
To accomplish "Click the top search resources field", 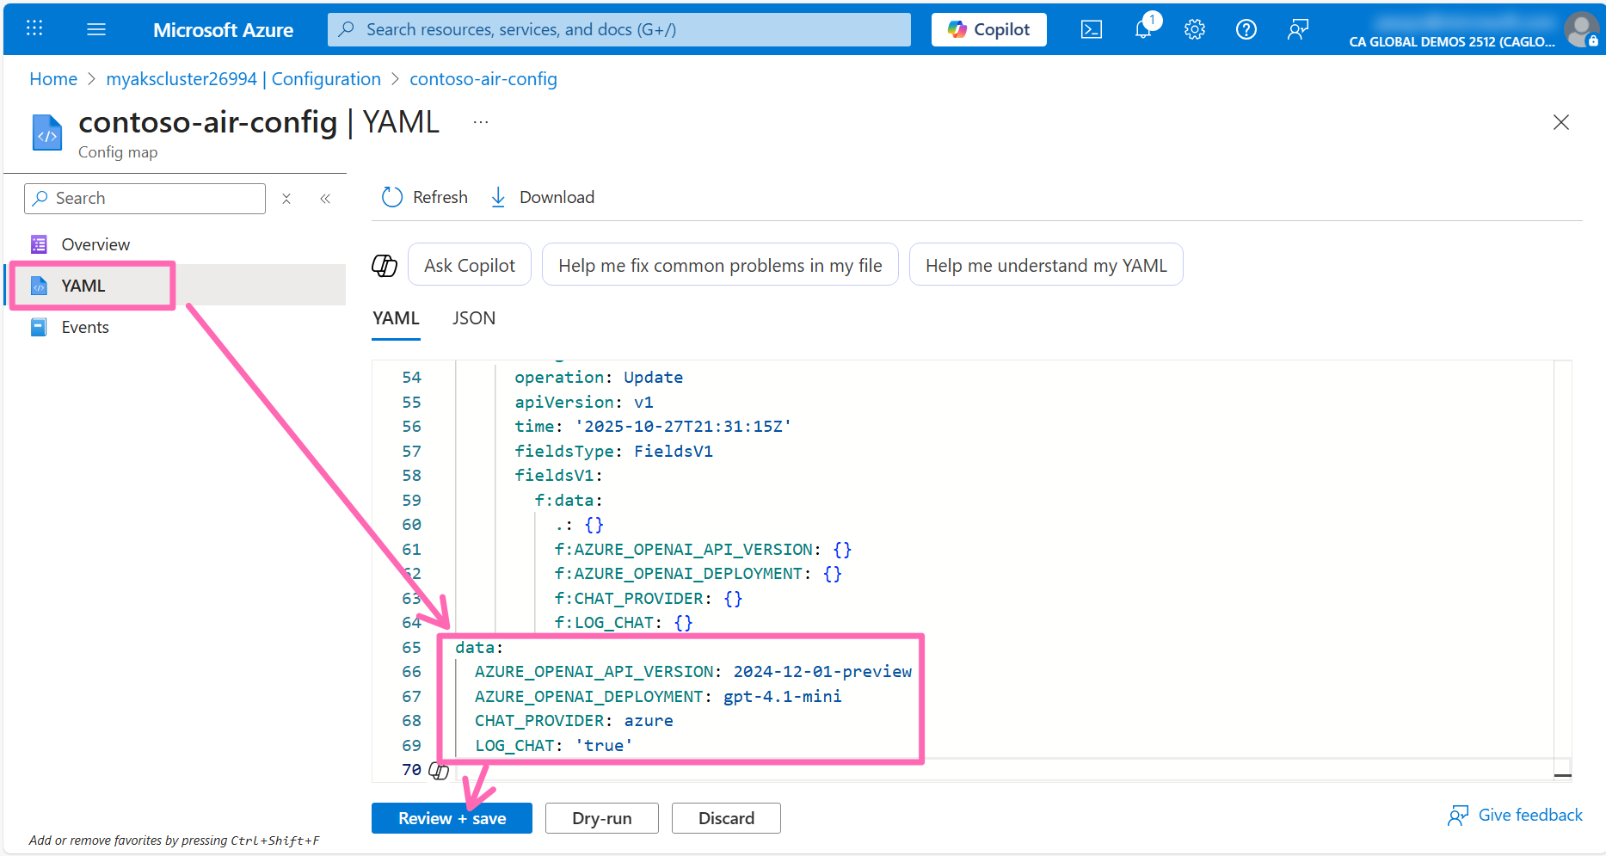I will click(619, 29).
